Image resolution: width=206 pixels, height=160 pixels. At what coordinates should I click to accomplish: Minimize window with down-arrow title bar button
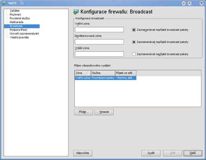coord(184,3)
